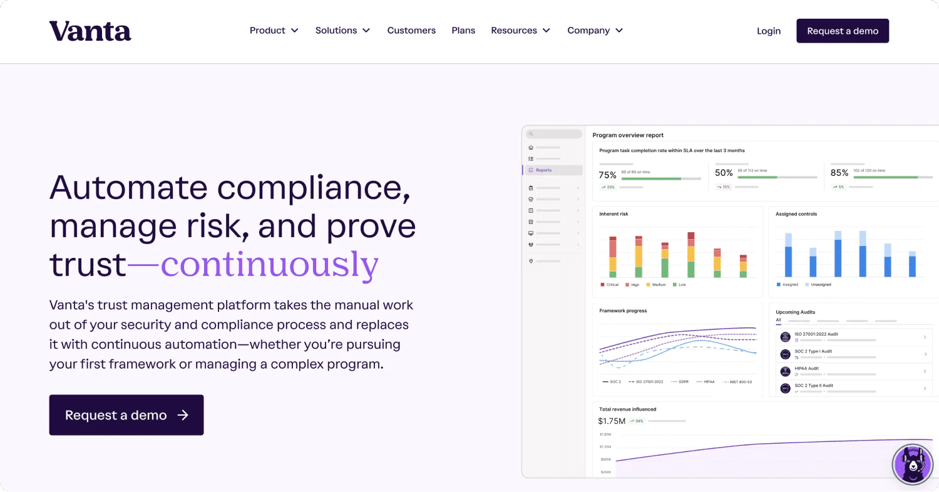Click the shield icon in the sidebar

(530, 199)
